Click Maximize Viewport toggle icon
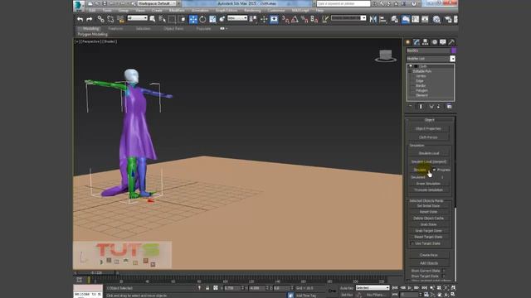Screen dimensions: 531x298 coord(453,295)
